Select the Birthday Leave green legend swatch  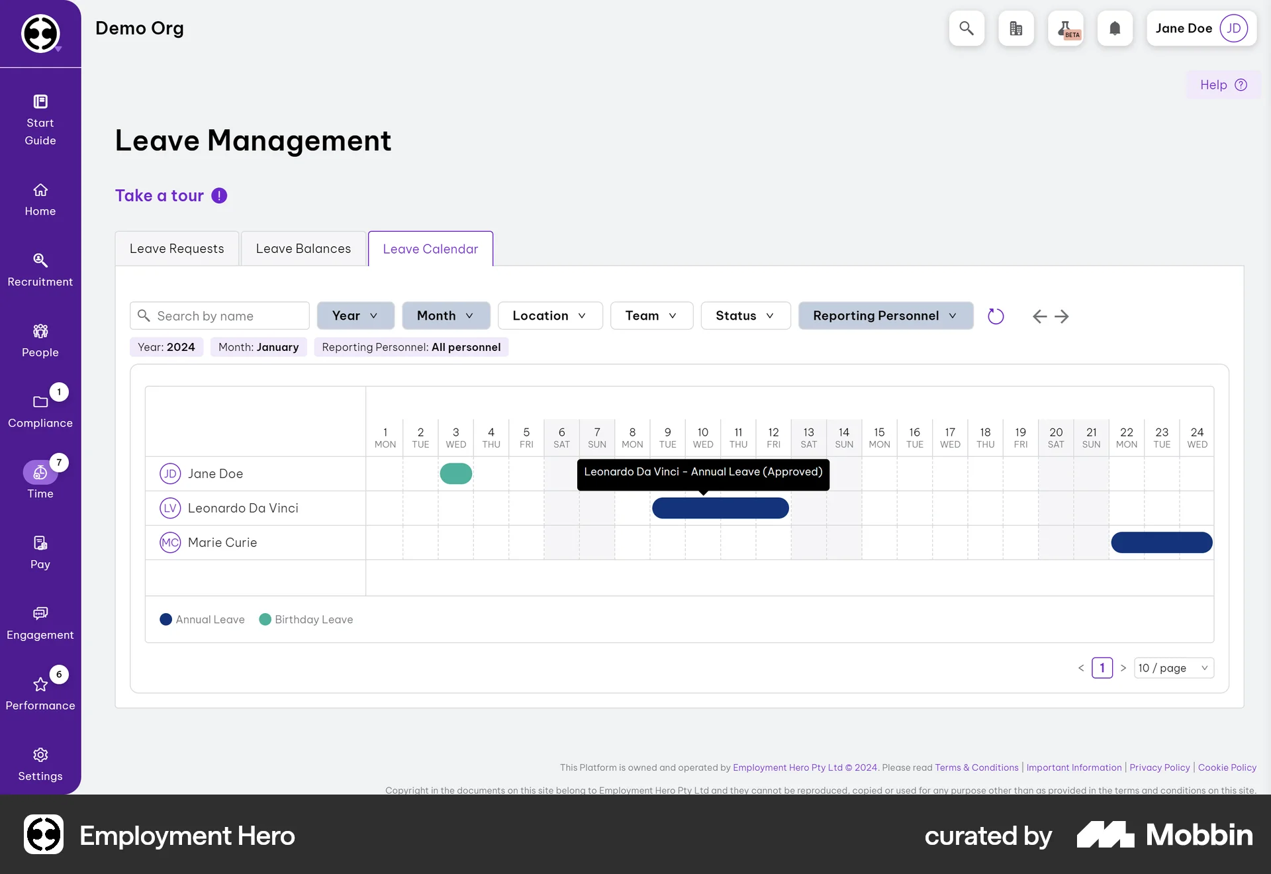[265, 619]
